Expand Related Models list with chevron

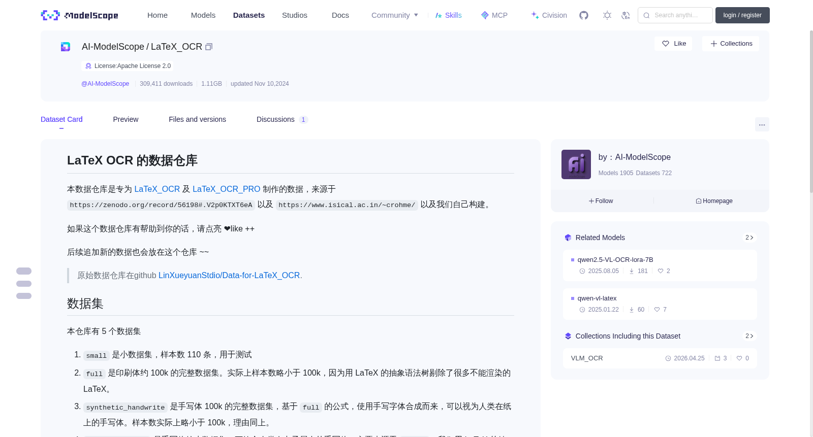point(749,238)
